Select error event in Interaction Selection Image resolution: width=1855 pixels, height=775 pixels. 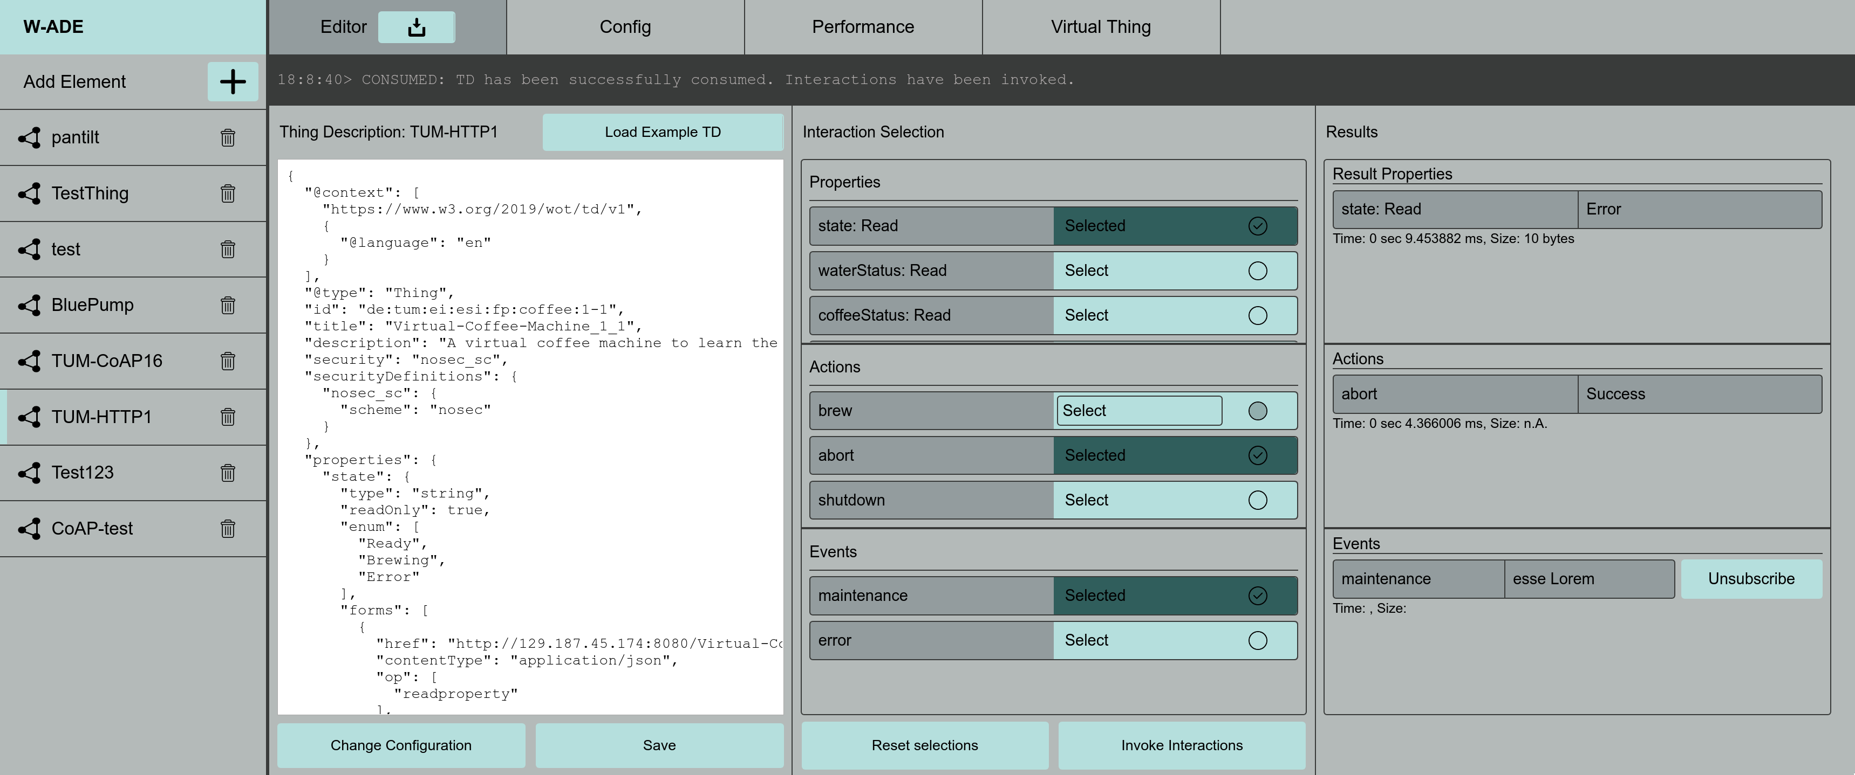(1258, 639)
